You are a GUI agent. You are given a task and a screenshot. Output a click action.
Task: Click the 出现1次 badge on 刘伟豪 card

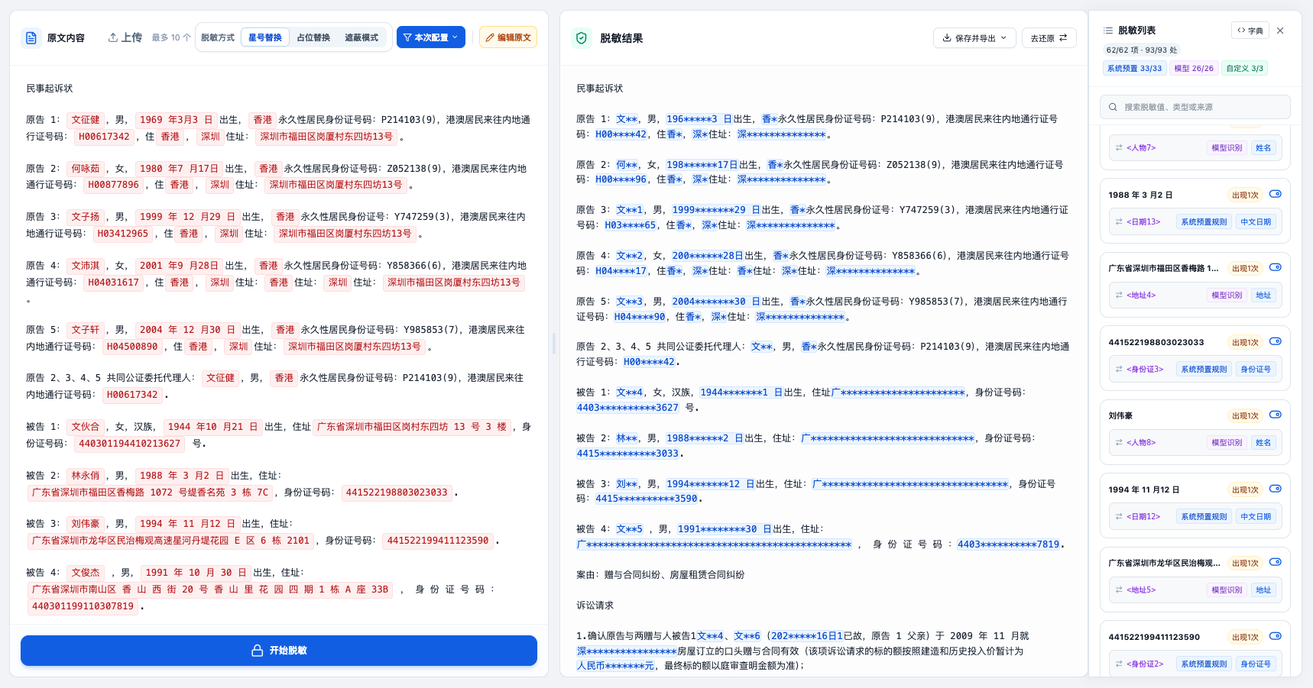1245,415
